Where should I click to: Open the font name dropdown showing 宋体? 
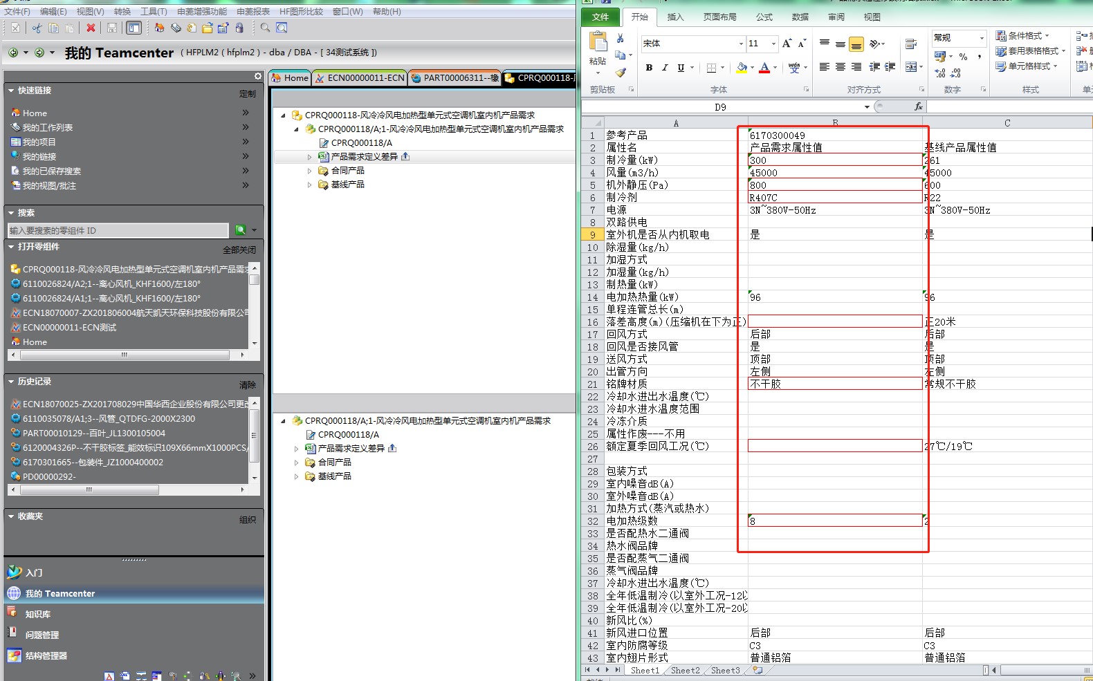tap(741, 44)
